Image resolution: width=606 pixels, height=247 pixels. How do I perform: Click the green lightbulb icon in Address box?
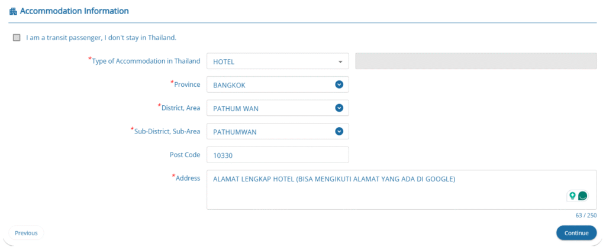(x=572, y=196)
